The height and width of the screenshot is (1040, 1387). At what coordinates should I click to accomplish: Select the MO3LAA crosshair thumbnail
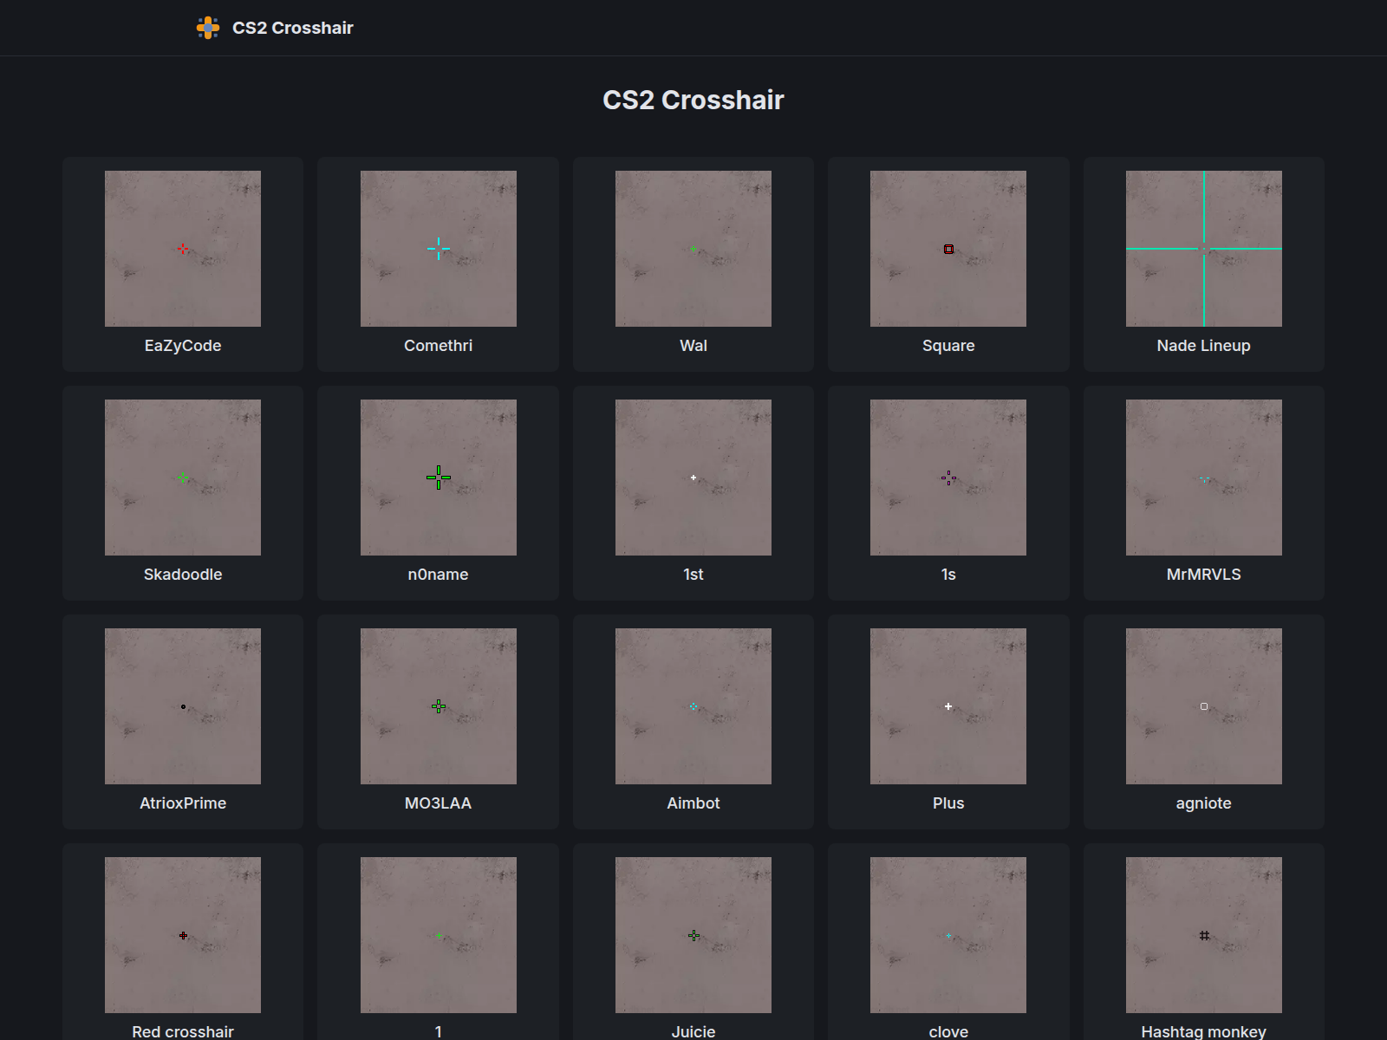[x=438, y=705]
